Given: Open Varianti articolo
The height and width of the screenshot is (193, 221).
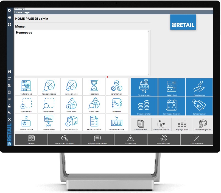Looking at the screenshot, I should 117,87.
